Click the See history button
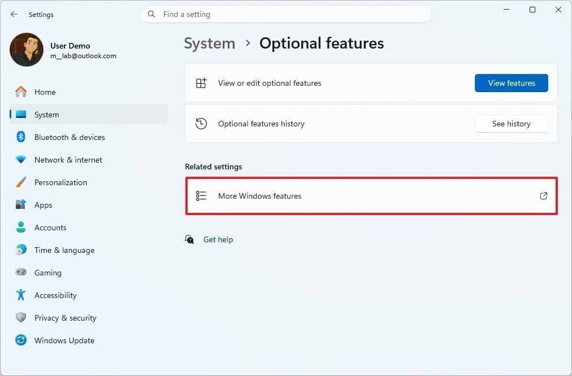The image size is (572, 376). [511, 124]
